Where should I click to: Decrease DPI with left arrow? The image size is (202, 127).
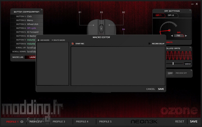[x=172, y=36]
